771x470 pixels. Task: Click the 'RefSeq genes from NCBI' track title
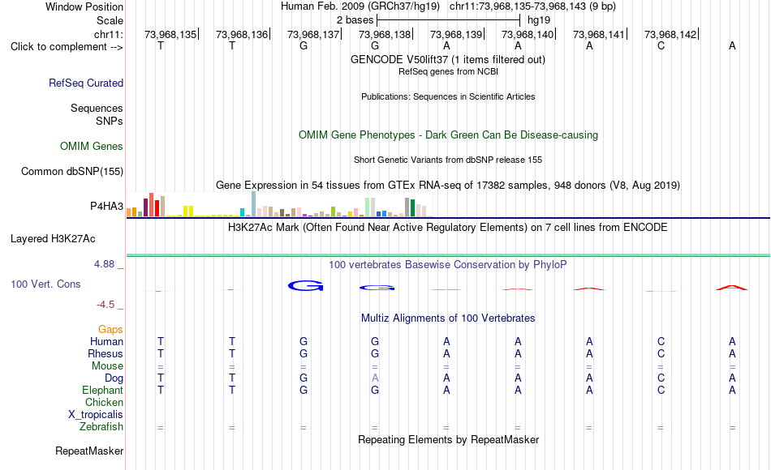click(x=448, y=71)
